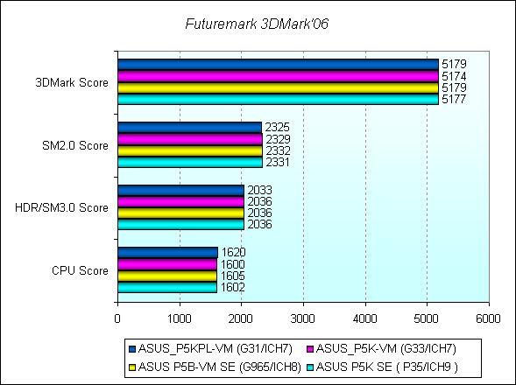Click the 1000 axis tick label
Screen dimensions: 516x385
(x=180, y=318)
